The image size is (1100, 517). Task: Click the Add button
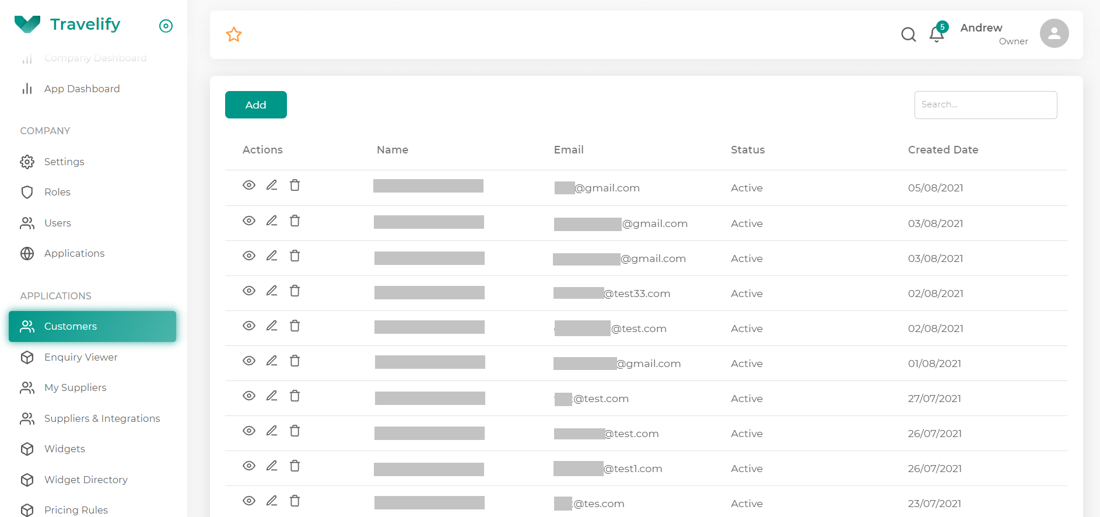point(256,105)
